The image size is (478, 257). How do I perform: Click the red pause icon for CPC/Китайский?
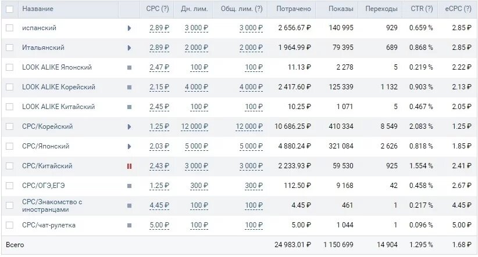click(129, 166)
